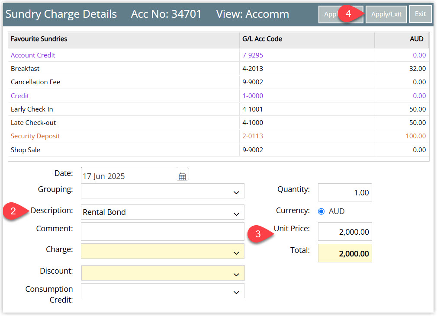
Task: Click the 50.00 amount for Late Check-out
Action: pyautogui.click(x=417, y=123)
